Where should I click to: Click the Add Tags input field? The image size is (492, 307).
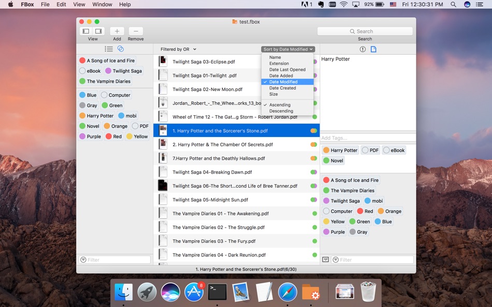368,138
